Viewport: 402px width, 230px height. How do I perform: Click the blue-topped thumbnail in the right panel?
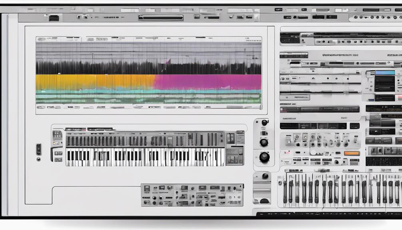pos(385,81)
